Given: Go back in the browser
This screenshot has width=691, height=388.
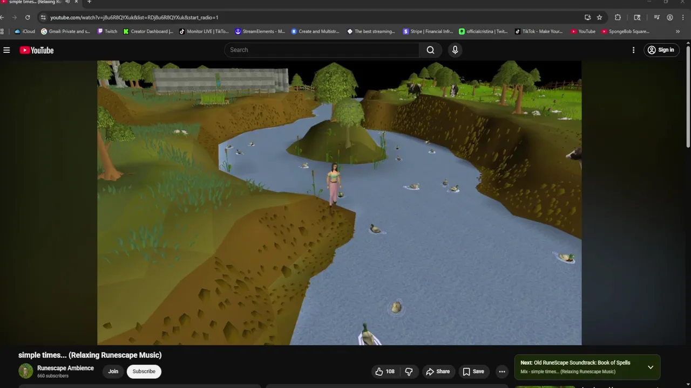Looking at the screenshot, I should coord(2,17).
